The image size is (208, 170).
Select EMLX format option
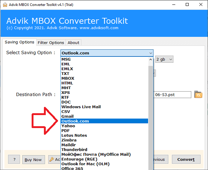tap(105, 69)
